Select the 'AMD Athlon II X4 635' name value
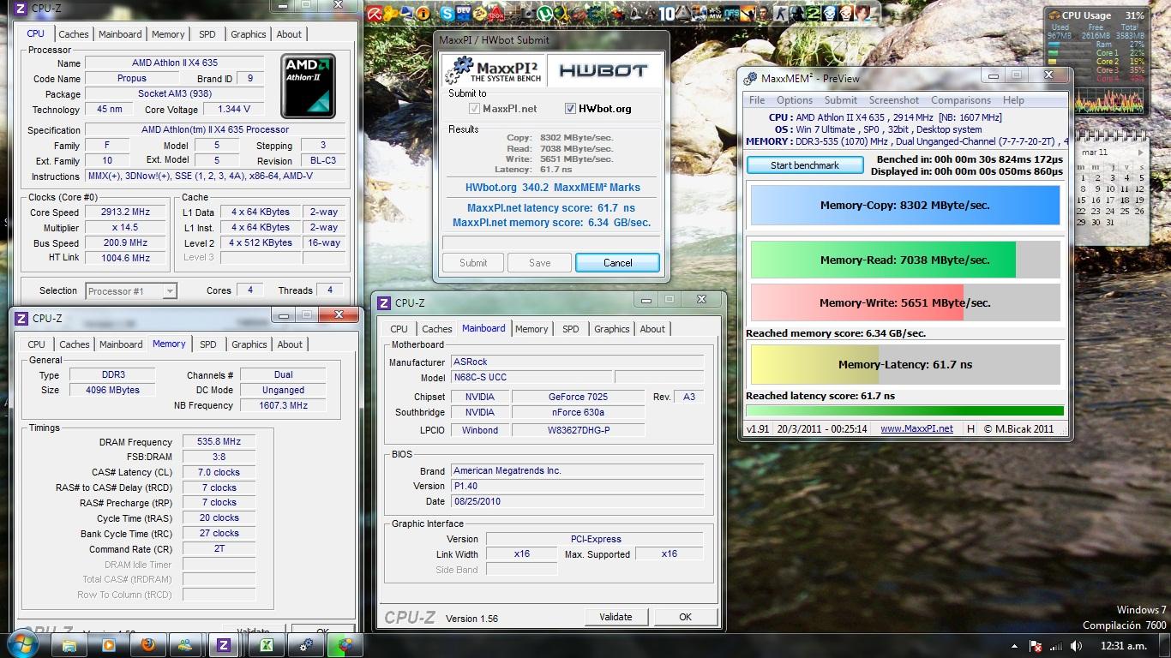Screen dimensions: 1171x658 coord(175,63)
